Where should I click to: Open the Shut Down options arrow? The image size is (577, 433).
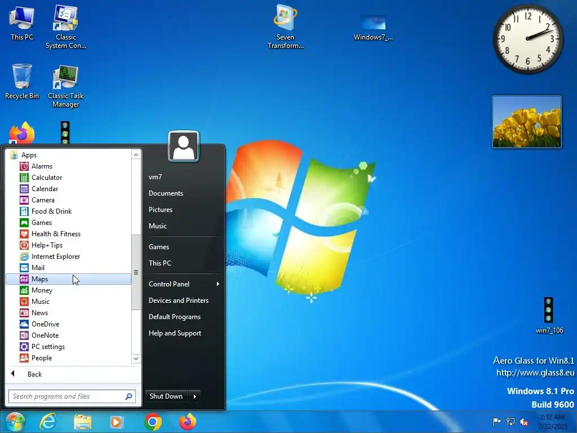[x=194, y=396]
